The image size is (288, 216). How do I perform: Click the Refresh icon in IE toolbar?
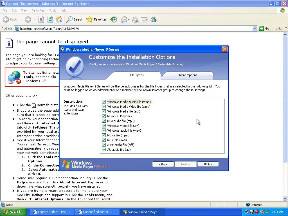pyautogui.click(x=50, y=19)
